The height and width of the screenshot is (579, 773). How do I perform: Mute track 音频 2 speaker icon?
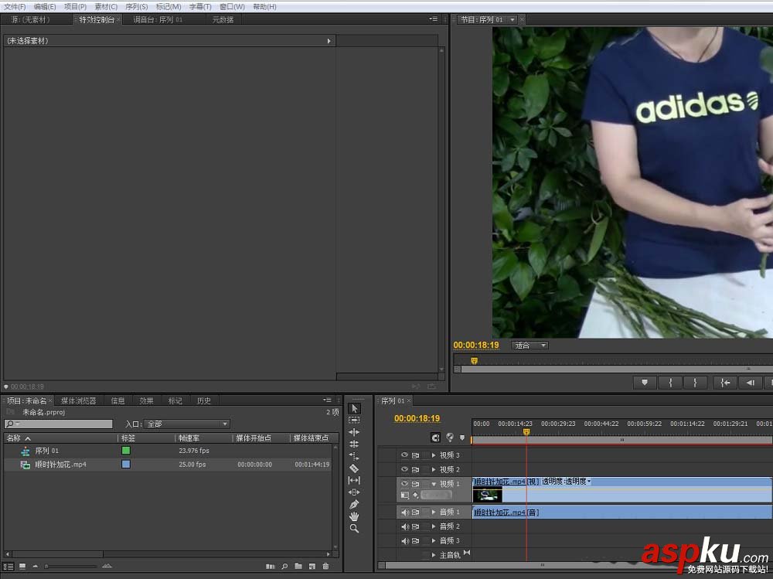pyautogui.click(x=405, y=526)
